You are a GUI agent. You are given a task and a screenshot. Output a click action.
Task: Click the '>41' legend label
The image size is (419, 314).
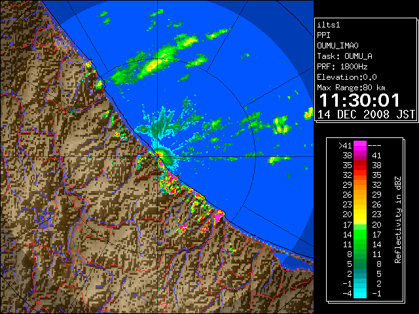point(345,146)
